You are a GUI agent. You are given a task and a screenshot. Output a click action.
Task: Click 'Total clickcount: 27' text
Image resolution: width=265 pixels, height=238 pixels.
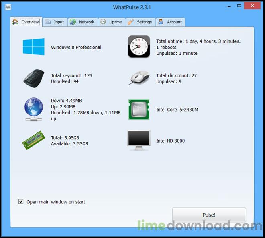coord(176,75)
